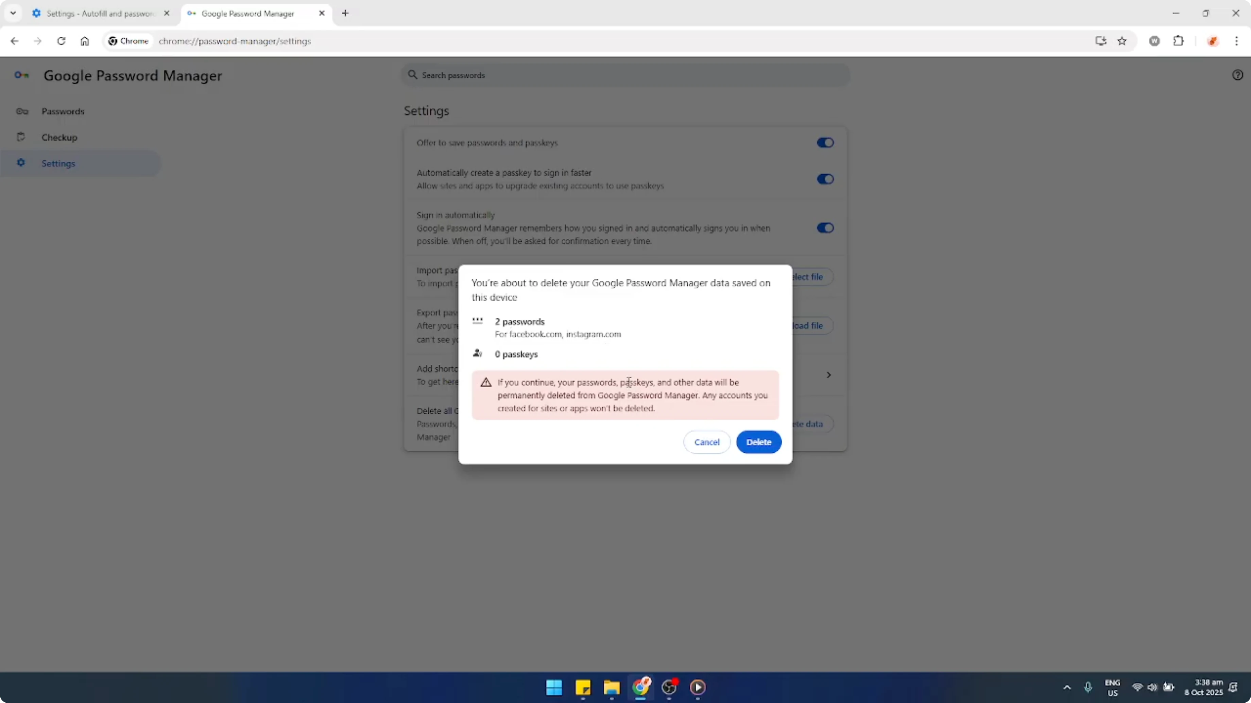Open Sticky Notes from the taskbar

[x=583, y=687]
